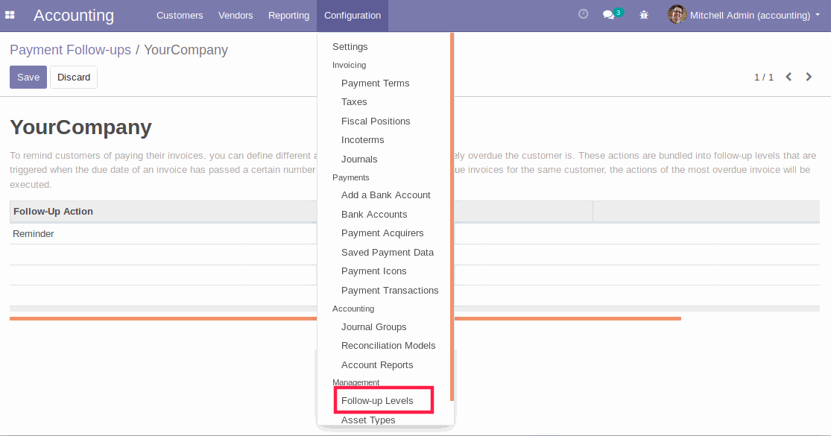The image size is (831, 436).
Task: Click the record pager 1 / 1
Action: [764, 78]
